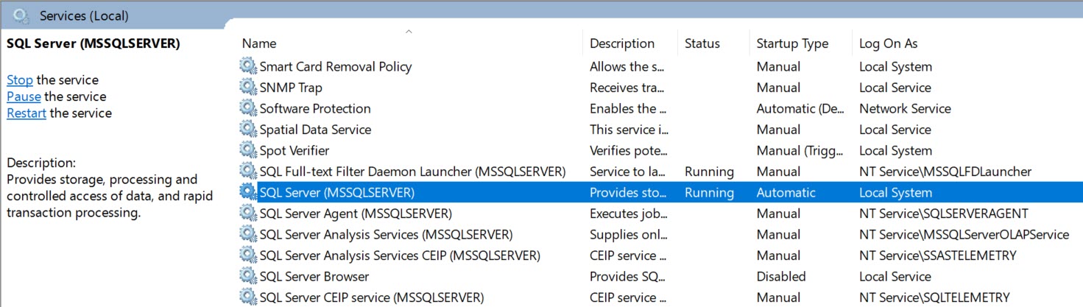Select SQL Server Analysis Services CEIP (MSSQLSERVER)
This screenshot has height=307, width=1083.
click(400, 255)
